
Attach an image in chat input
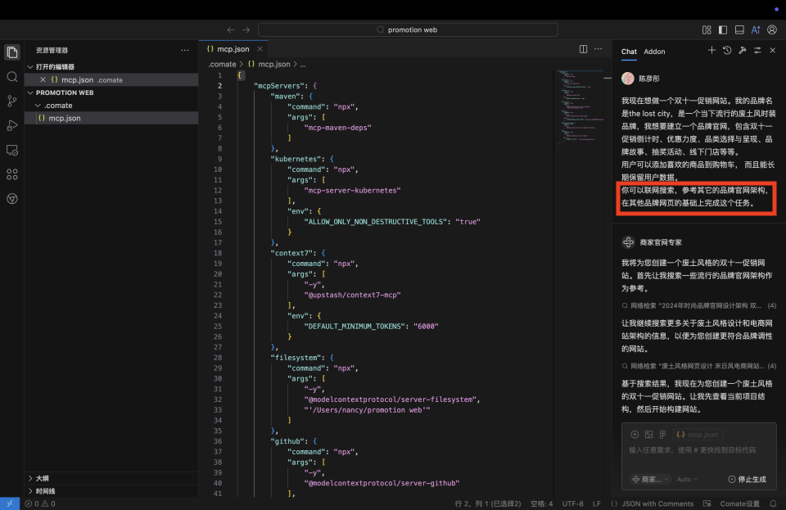[648, 435]
